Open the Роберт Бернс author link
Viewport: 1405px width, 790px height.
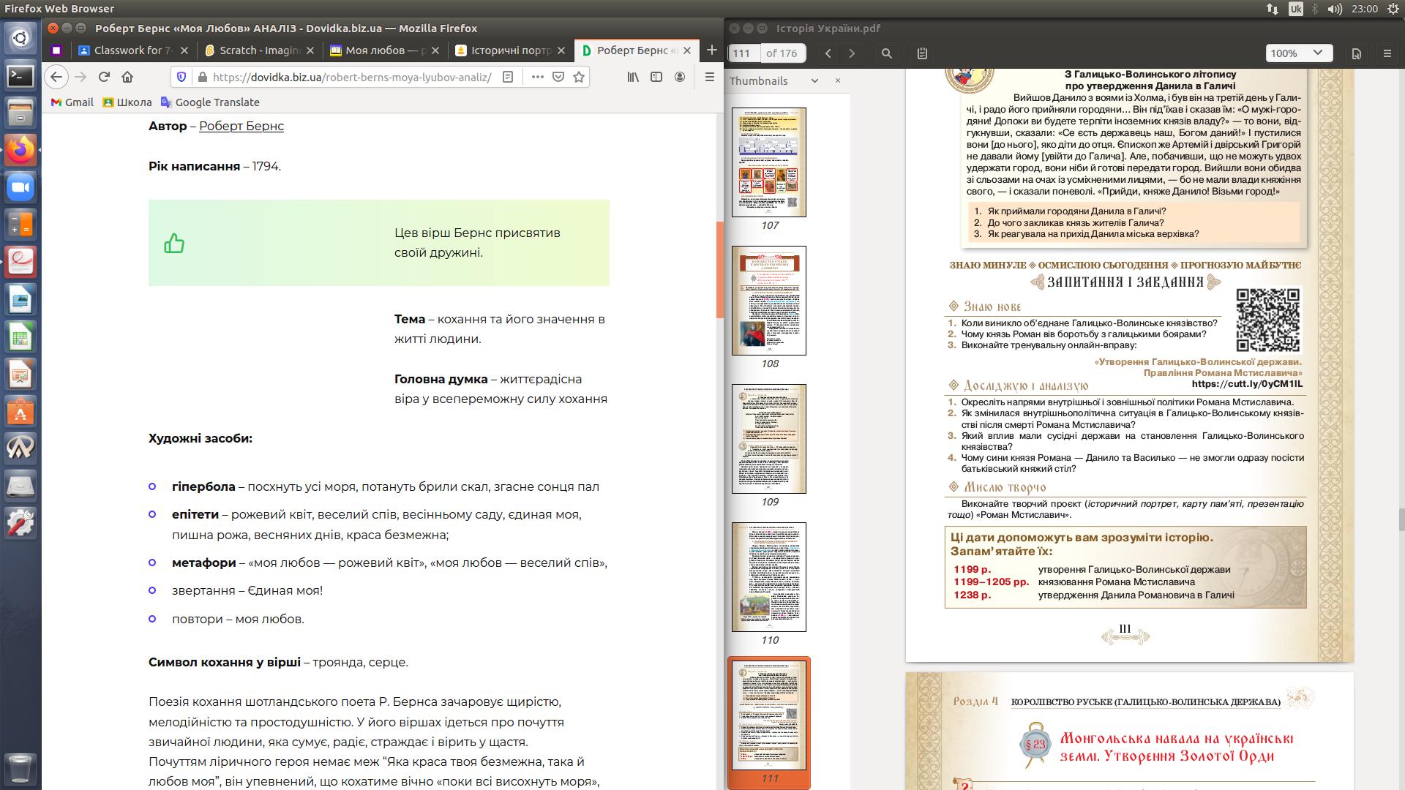tap(241, 126)
